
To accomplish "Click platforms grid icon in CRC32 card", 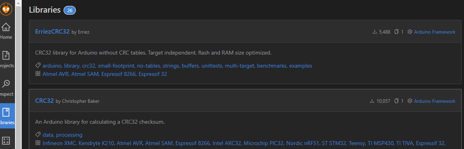I will [38, 143].
